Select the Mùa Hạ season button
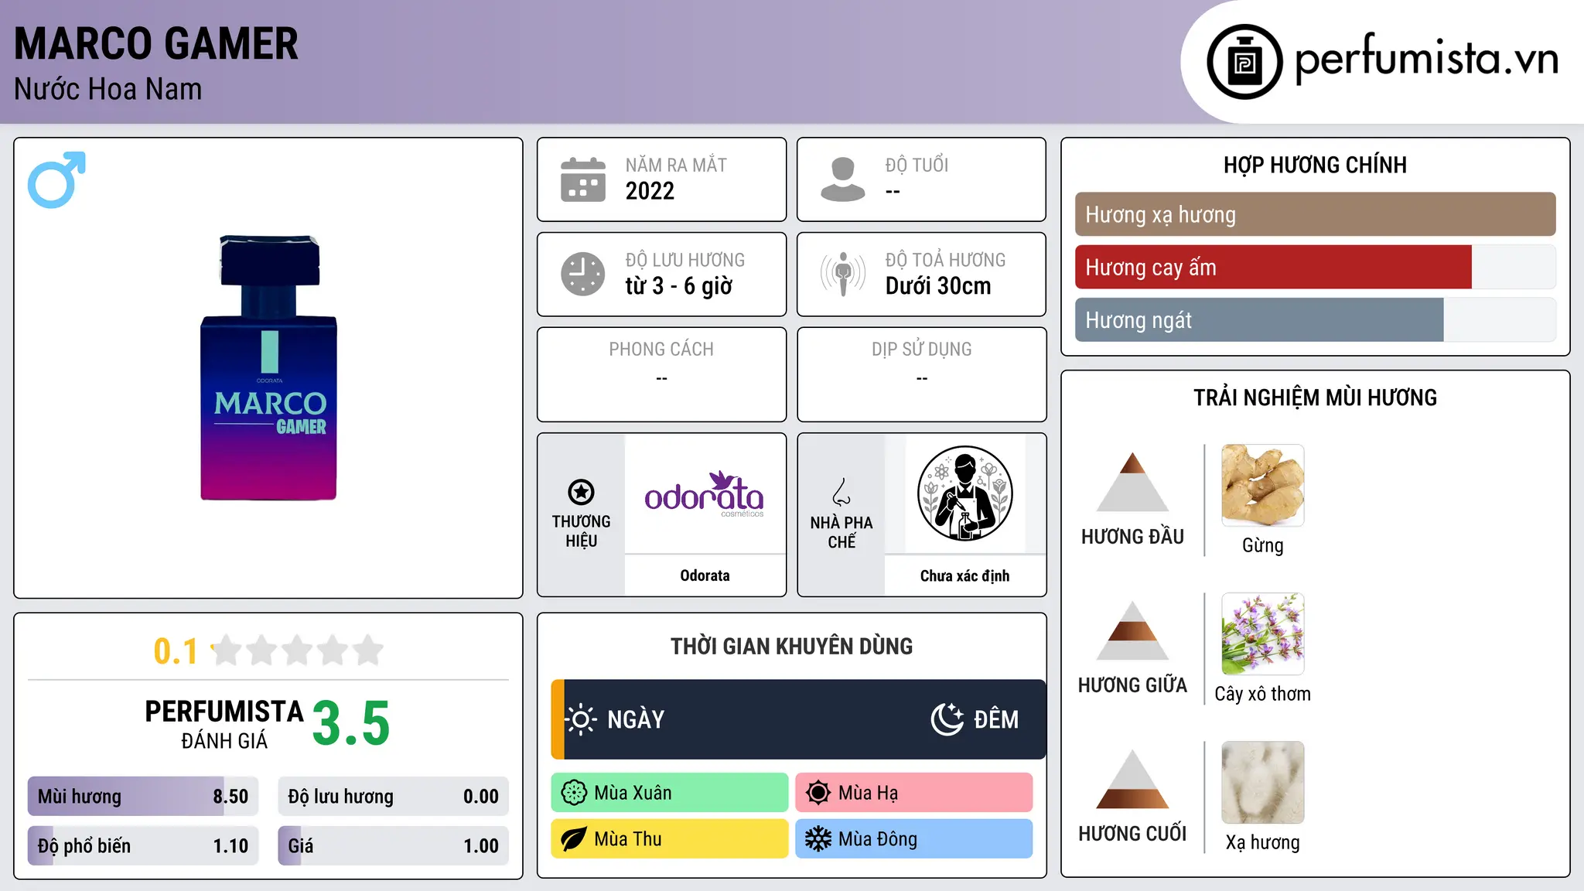Screen dimensions: 1584x891 (914, 793)
